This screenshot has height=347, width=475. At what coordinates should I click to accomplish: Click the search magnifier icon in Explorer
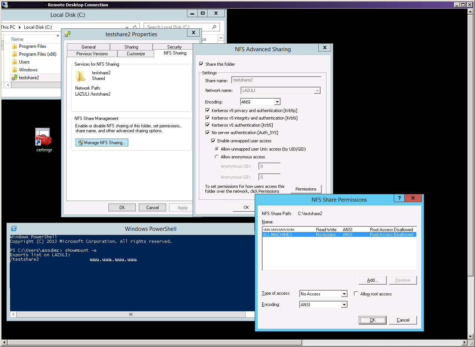pyautogui.click(x=214, y=27)
